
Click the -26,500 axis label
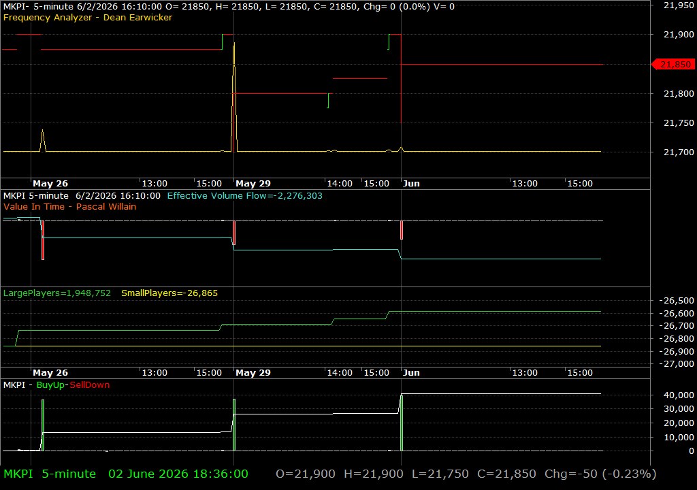[677, 301]
